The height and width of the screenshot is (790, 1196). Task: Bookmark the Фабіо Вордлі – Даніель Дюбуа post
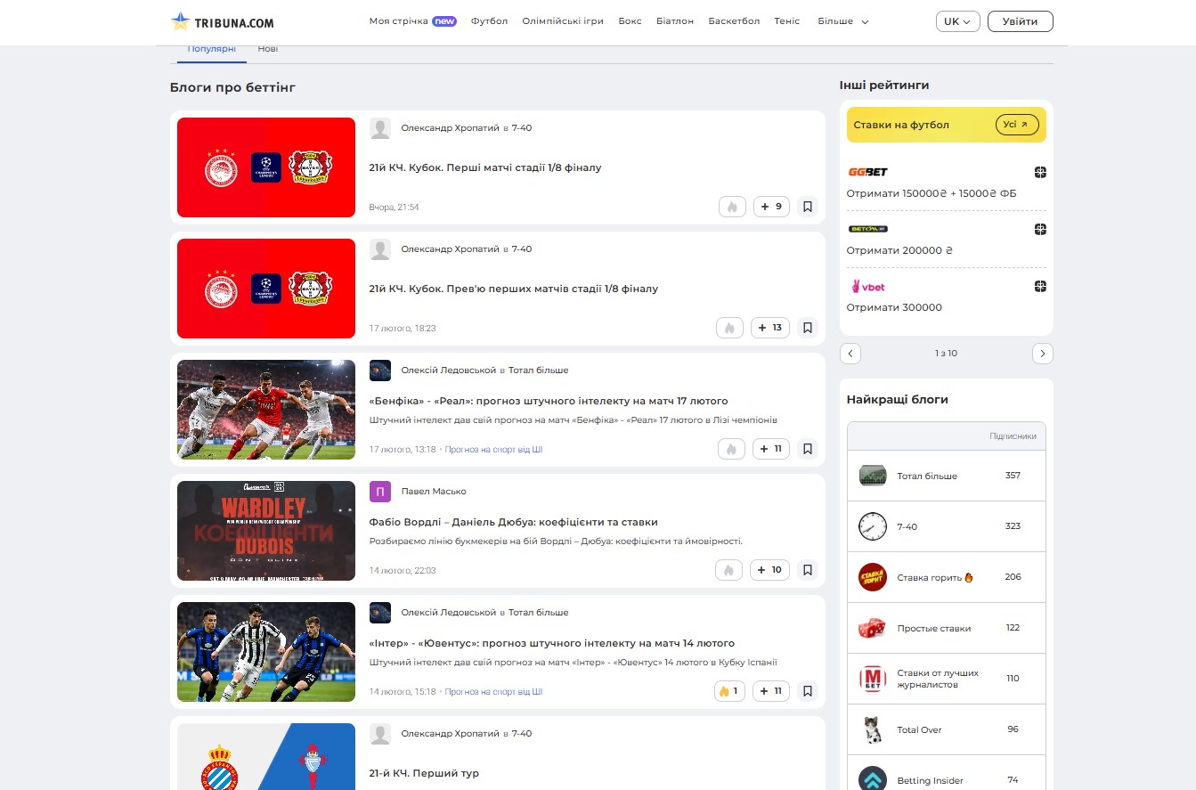click(x=808, y=570)
